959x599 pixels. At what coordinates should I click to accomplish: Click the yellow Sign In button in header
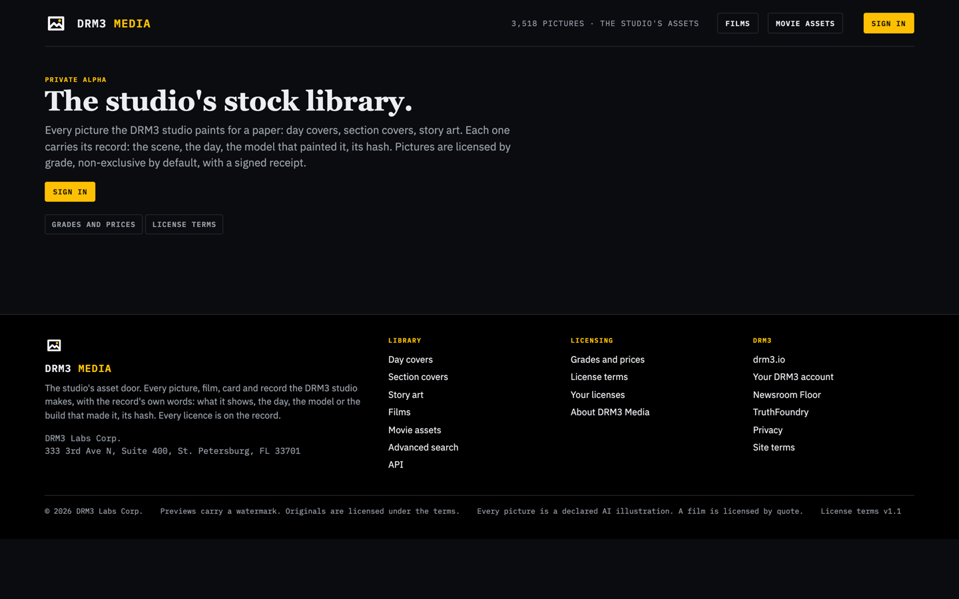pyautogui.click(x=888, y=23)
